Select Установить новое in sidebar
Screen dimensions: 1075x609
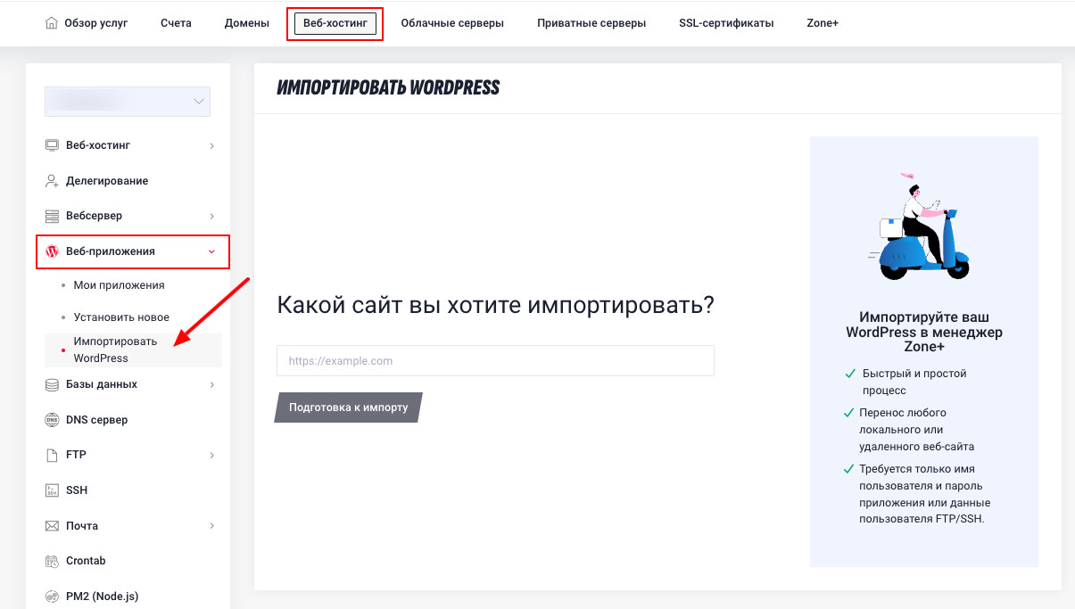[x=121, y=317]
